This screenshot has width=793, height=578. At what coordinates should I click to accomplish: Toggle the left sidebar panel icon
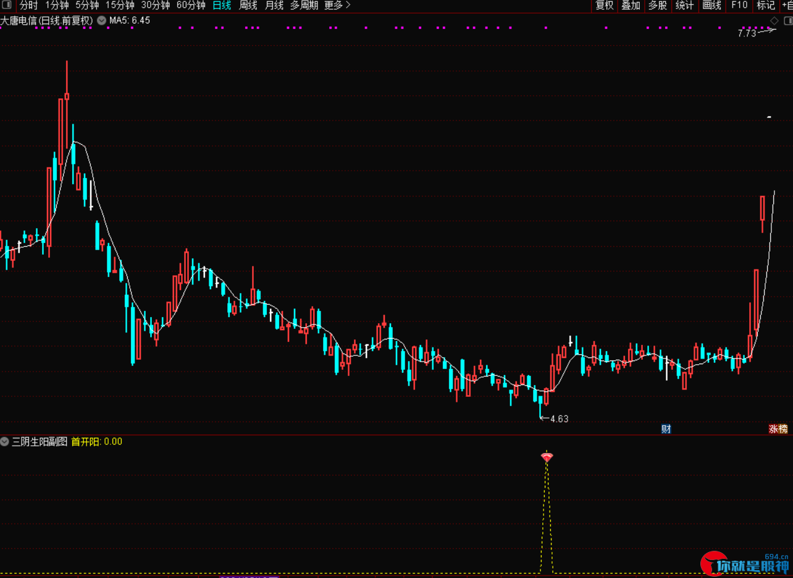(6, 6)
